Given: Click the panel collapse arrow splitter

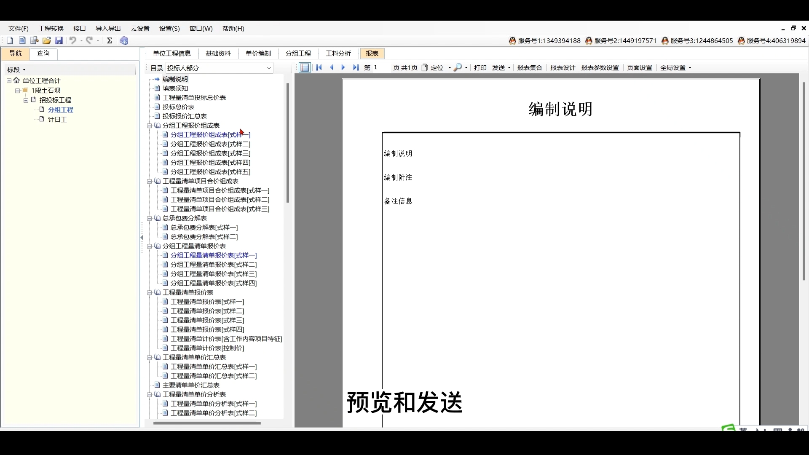Looking at the screenshot, I should (x=142, y=238).
